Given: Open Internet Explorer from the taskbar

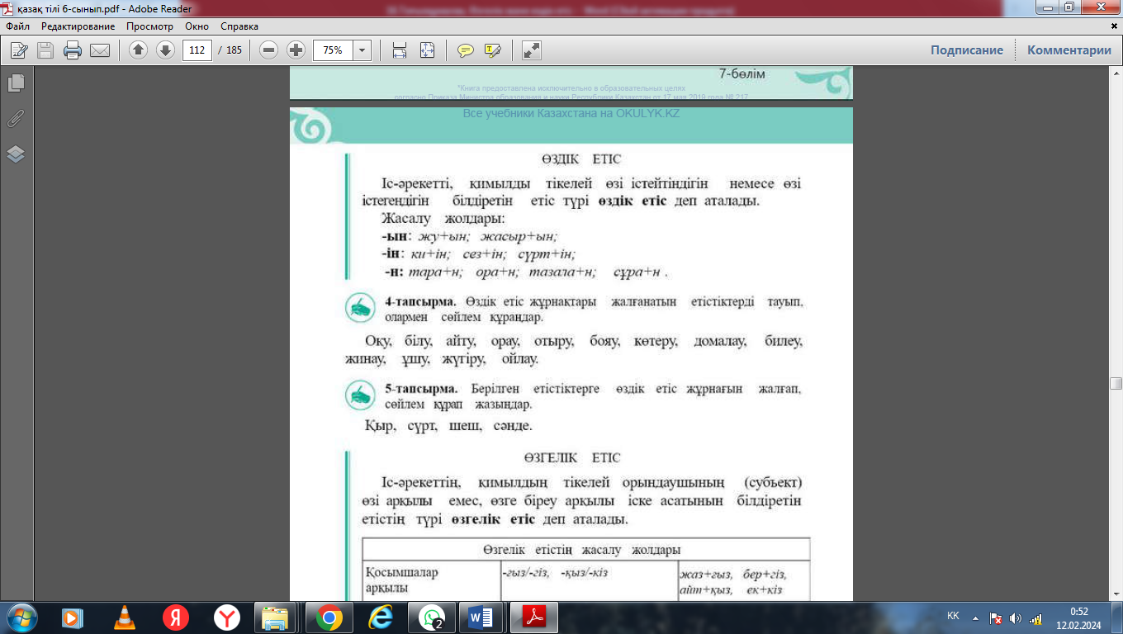Looking at the screenshot, I should 380,617.
